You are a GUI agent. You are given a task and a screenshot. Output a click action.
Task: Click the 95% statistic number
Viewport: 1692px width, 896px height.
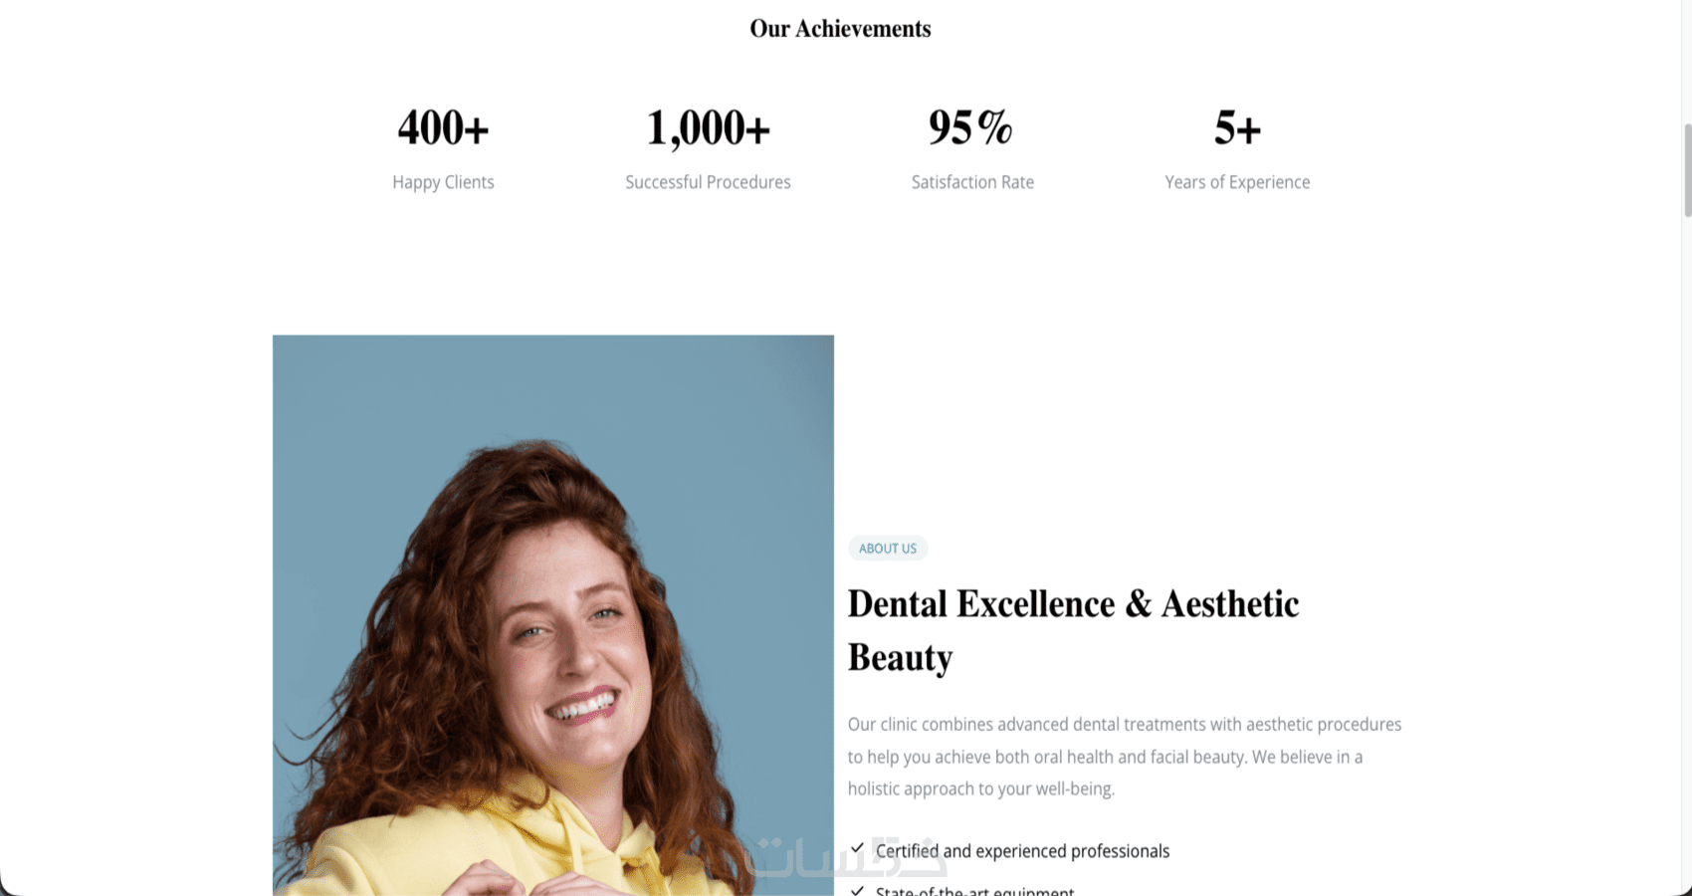(x=971, y=127)
